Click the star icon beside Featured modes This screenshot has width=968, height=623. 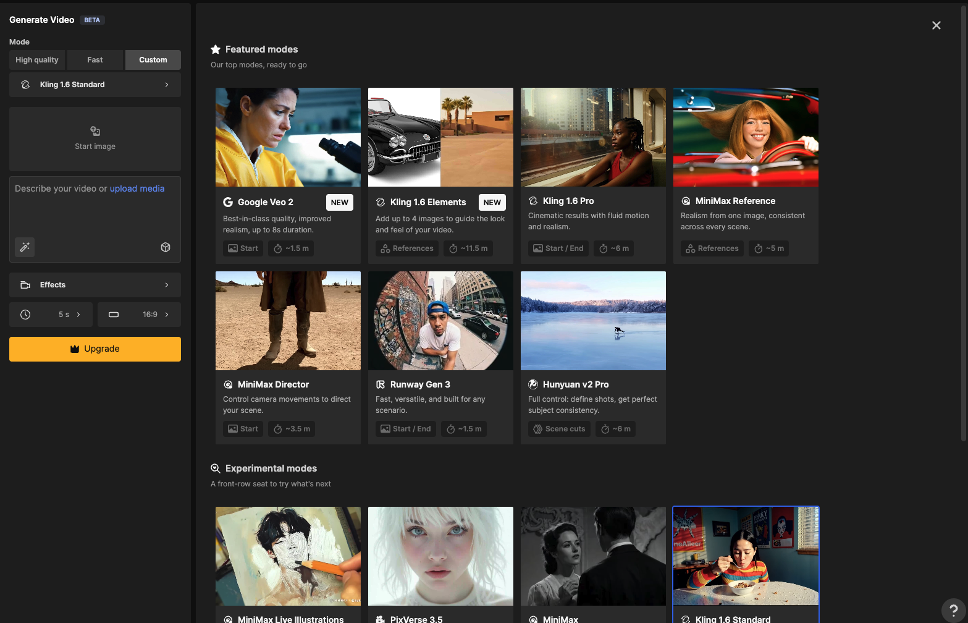tap(216, 49)
